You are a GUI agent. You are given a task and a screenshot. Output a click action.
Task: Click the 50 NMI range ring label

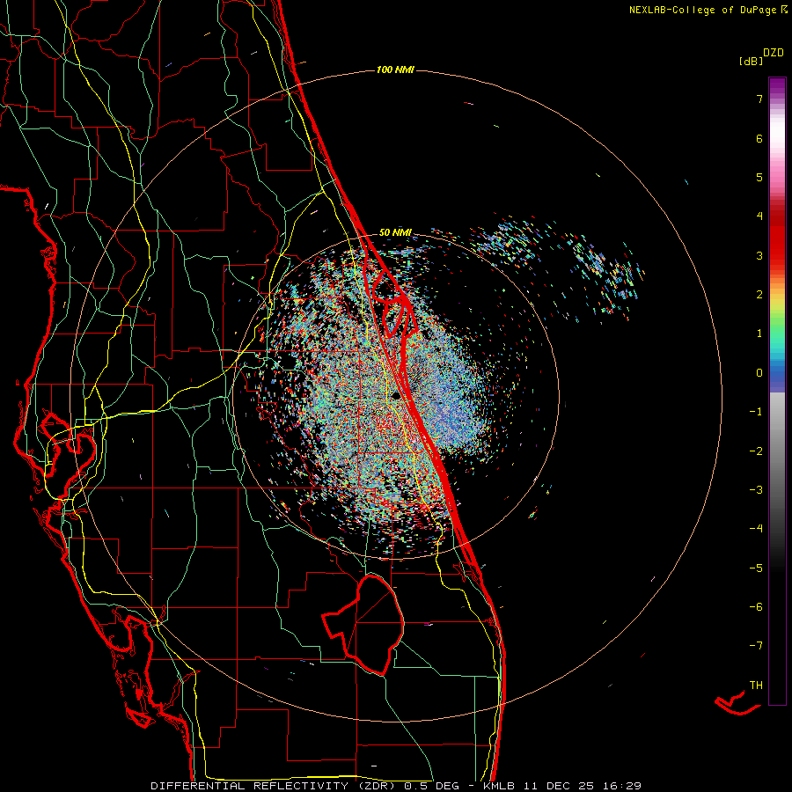[x=395, y=233]
